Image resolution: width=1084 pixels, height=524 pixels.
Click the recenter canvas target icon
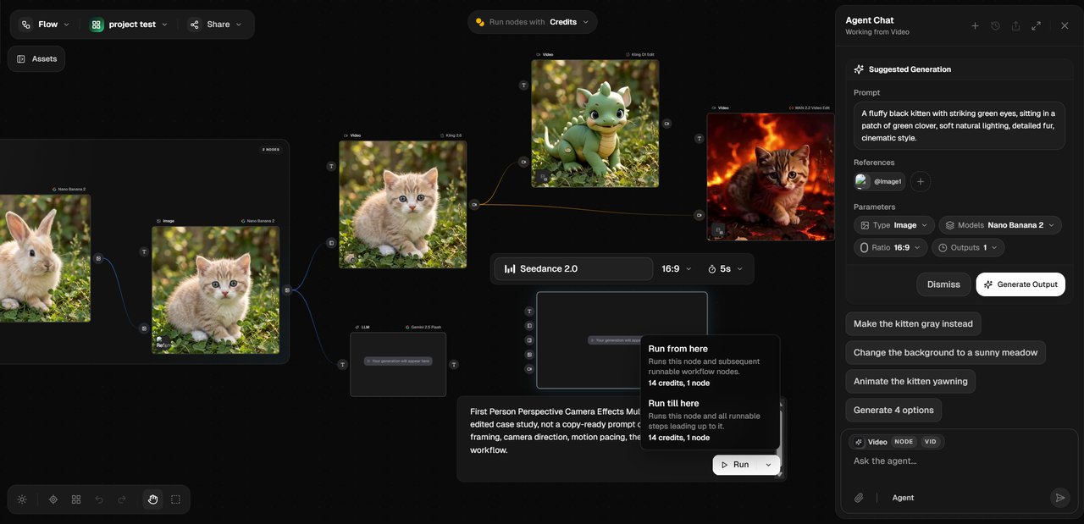pyautogui.click(x=53, y=499)
